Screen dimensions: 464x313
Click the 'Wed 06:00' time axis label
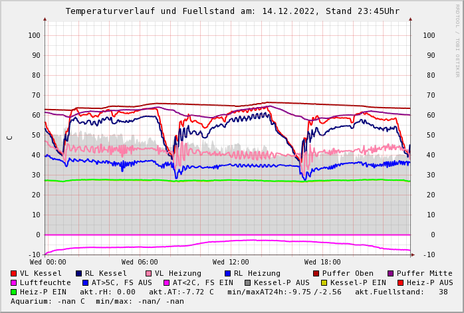pyautogui.click(x=140, y=262)
